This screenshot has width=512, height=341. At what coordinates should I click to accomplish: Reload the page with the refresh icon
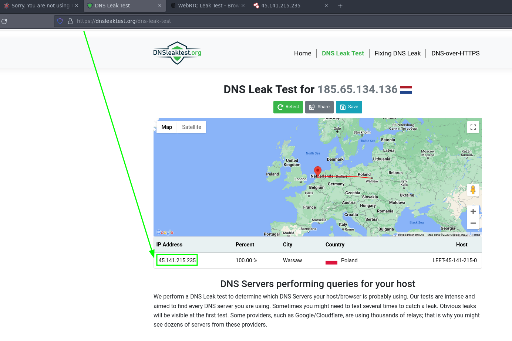(x=4, y=21)
